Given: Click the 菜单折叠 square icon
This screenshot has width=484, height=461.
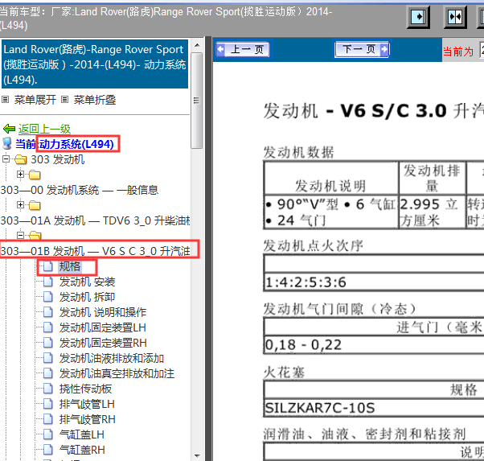Looking at the screenshot, I should tap(64, 100).
